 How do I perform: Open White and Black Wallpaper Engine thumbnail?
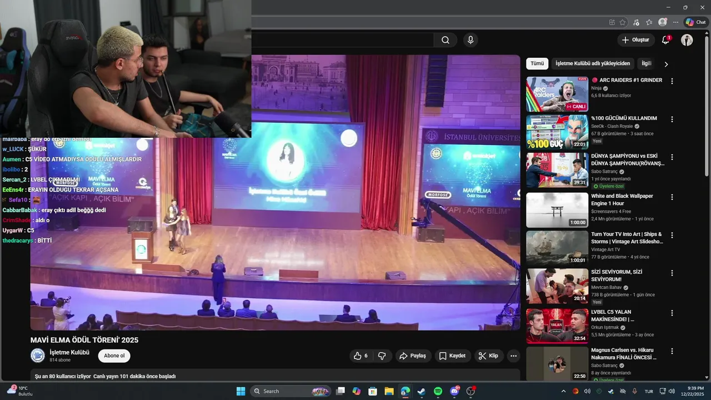(x=557, y=210)
